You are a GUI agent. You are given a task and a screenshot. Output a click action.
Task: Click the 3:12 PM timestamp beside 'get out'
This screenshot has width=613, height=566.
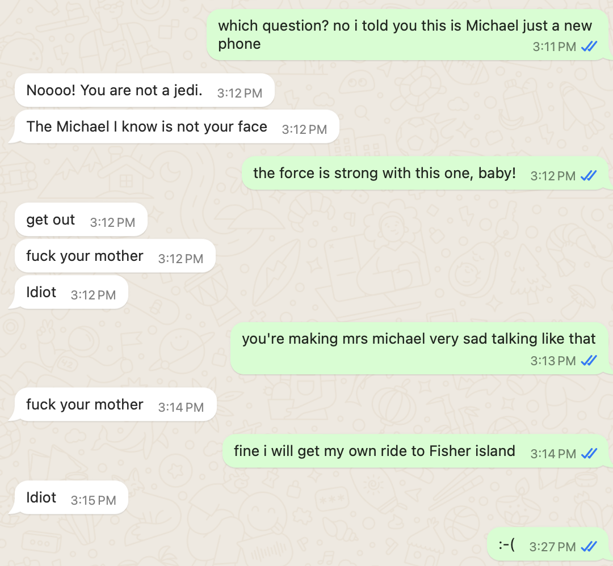[112, 222]
